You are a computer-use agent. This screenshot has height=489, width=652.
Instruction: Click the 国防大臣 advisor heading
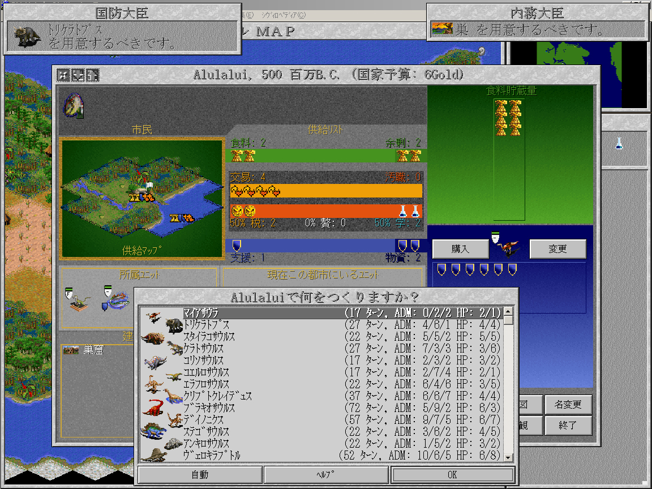point(122,14)
